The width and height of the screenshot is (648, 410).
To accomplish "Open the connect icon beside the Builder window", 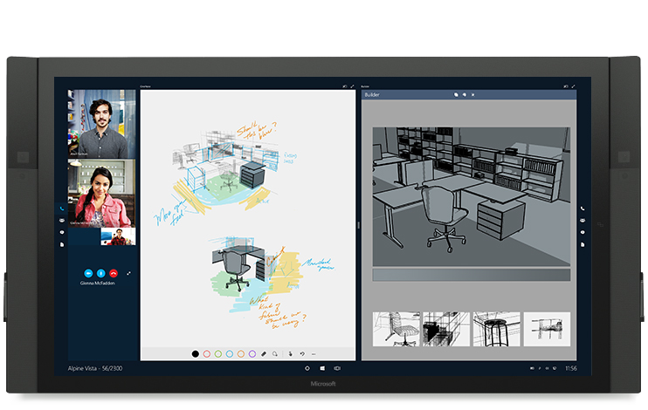I will point(583,232).
